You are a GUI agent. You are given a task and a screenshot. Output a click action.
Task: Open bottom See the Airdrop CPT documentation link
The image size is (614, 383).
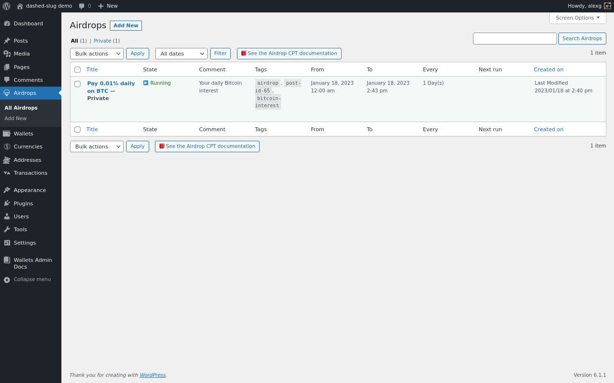coord(207,146)
